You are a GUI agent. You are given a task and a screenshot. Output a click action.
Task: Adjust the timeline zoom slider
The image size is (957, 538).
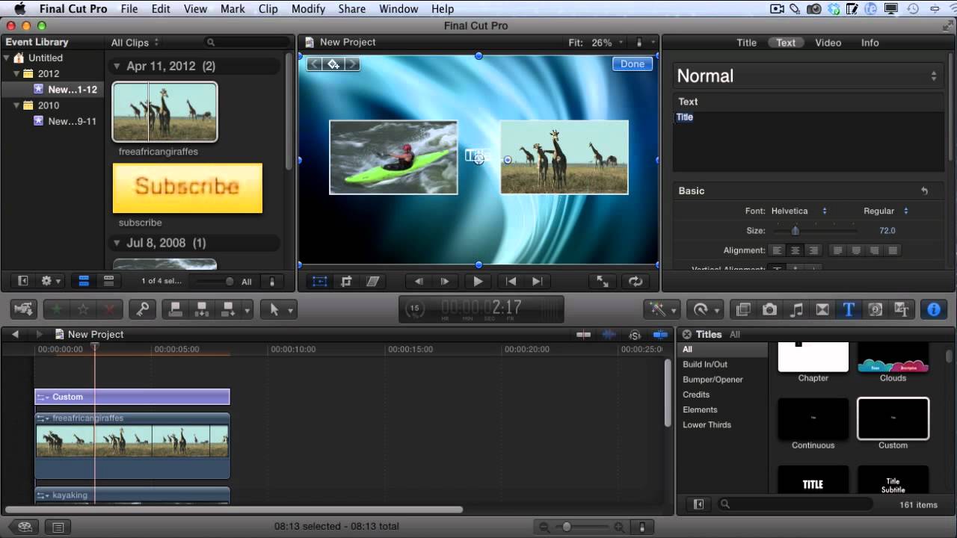(x=567, y=527)
